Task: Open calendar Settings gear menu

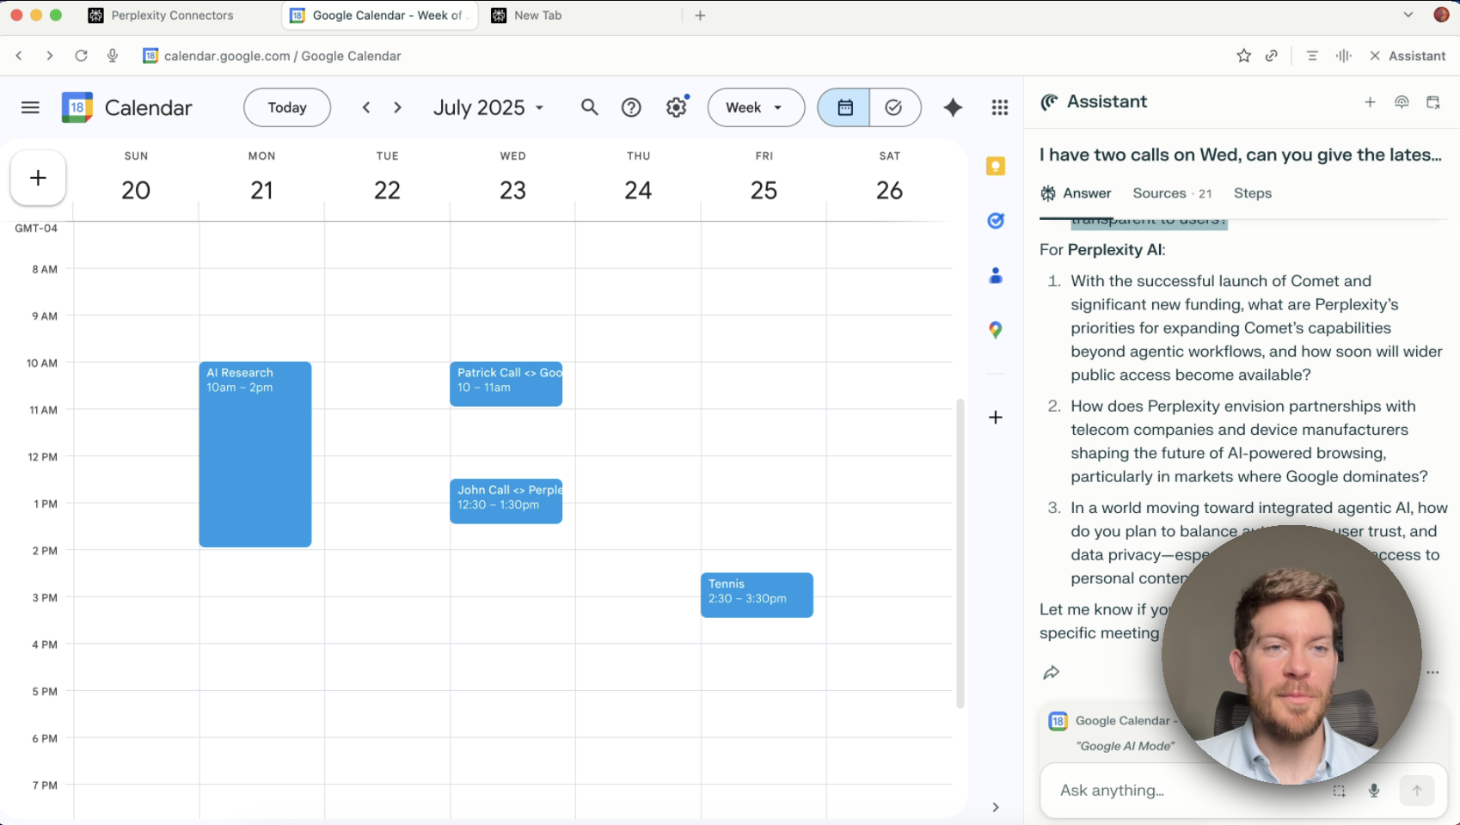Action: (x=677, y=107)
